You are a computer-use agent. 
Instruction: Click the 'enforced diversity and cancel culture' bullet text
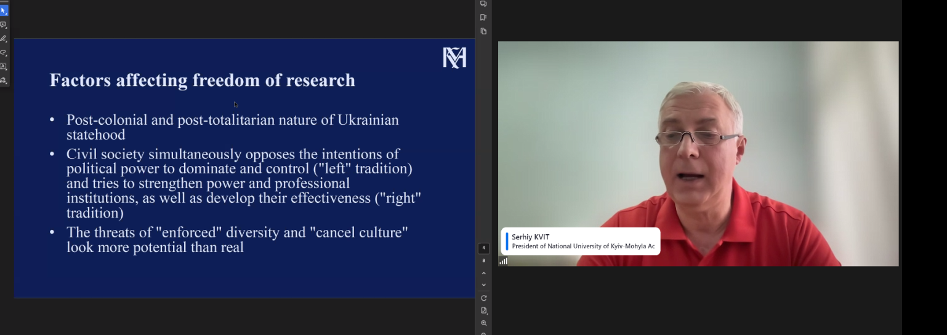point(237,240)
